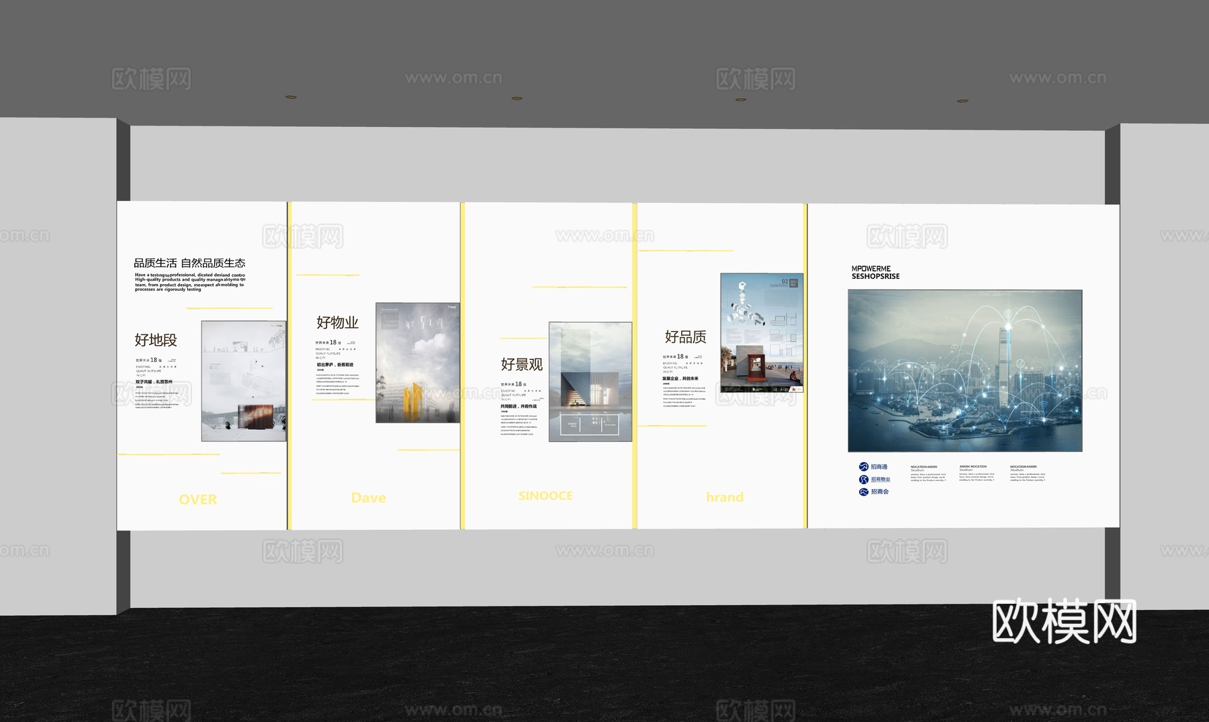Image resolution: width=1209 pixels, height=722 pixels.
Task: Select the 招商物业 label
Action: pos(881,480)
